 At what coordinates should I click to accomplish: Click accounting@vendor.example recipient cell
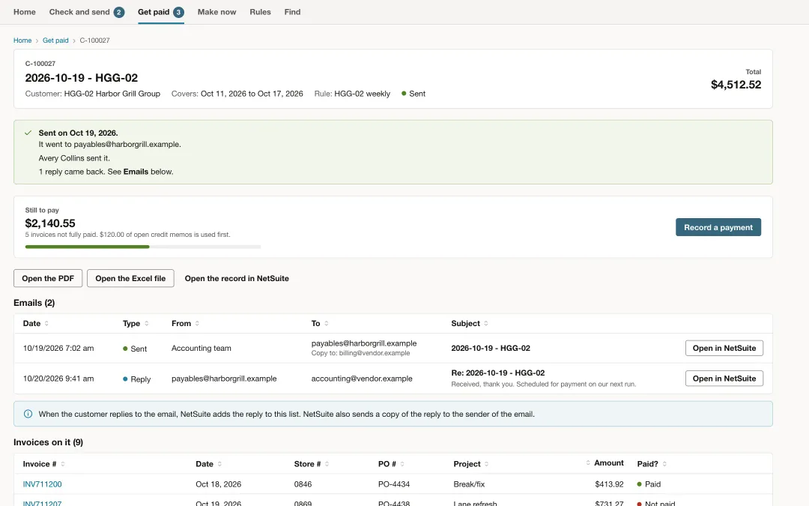tap(362, 379)
